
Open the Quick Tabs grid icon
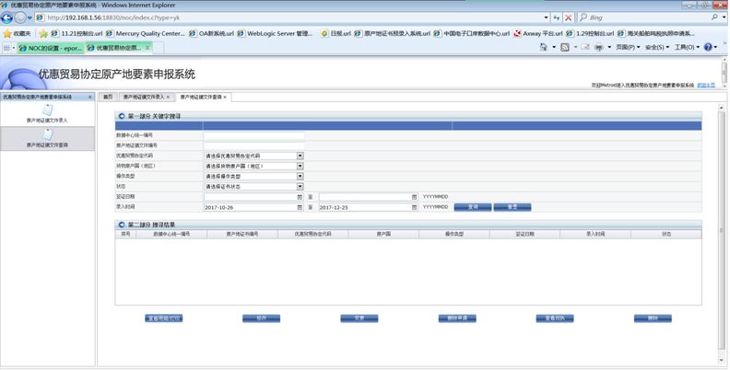[x=6, y=48]
